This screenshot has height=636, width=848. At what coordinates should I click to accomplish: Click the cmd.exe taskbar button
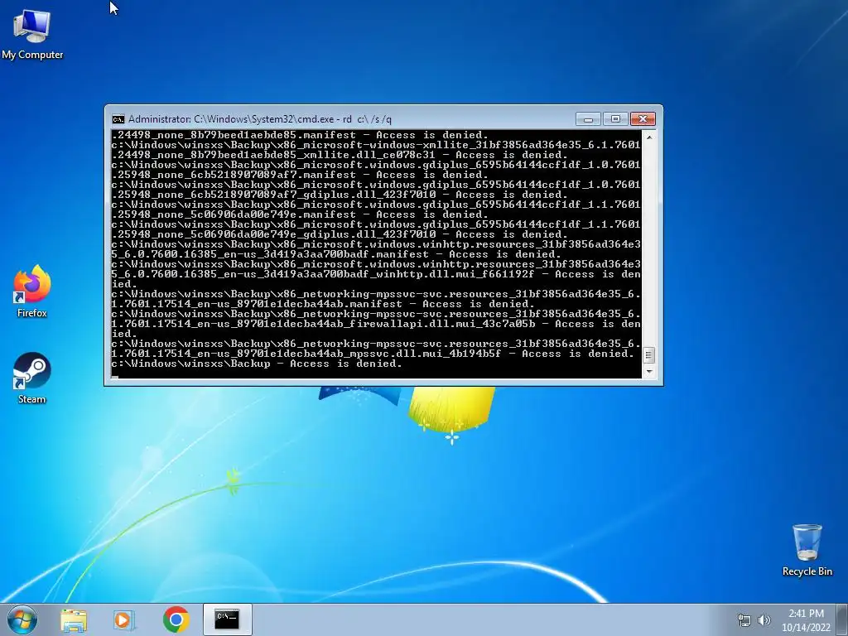pos(227,619)
